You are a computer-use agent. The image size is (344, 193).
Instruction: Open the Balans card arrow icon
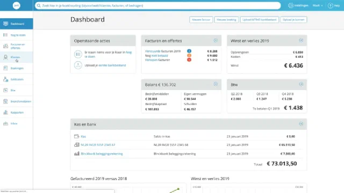(x=216, y=84)
